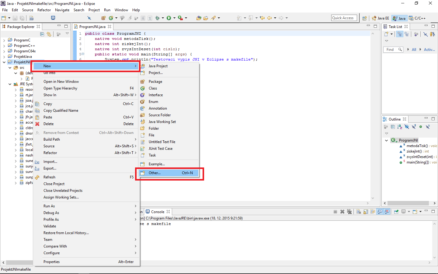The height and width of the screenshot is (274, 438).
Task: Collapse All in Package Explorer
Action: click(x=42, y=34)
